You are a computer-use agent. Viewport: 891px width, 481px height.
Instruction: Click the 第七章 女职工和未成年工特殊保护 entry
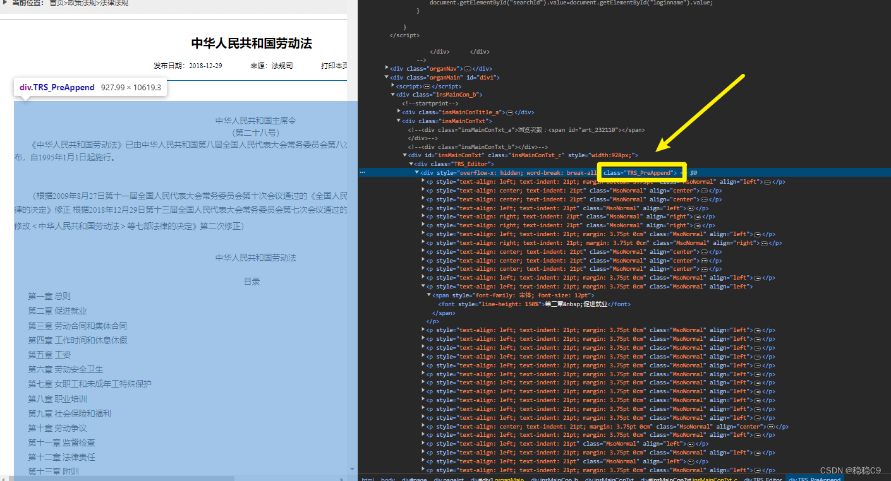[90, 384]
